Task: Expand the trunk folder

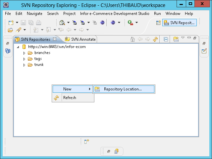Action: 24,65
